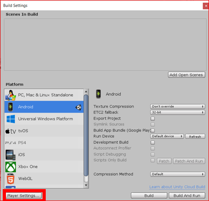209x201 pixels.
Task: Click the HTML5 WebGL icon
Action: point(11,179)
